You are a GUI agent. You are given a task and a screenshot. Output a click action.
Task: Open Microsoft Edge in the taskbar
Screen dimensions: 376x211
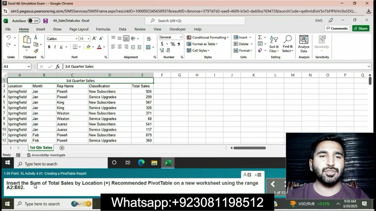(x=141, y=163)
